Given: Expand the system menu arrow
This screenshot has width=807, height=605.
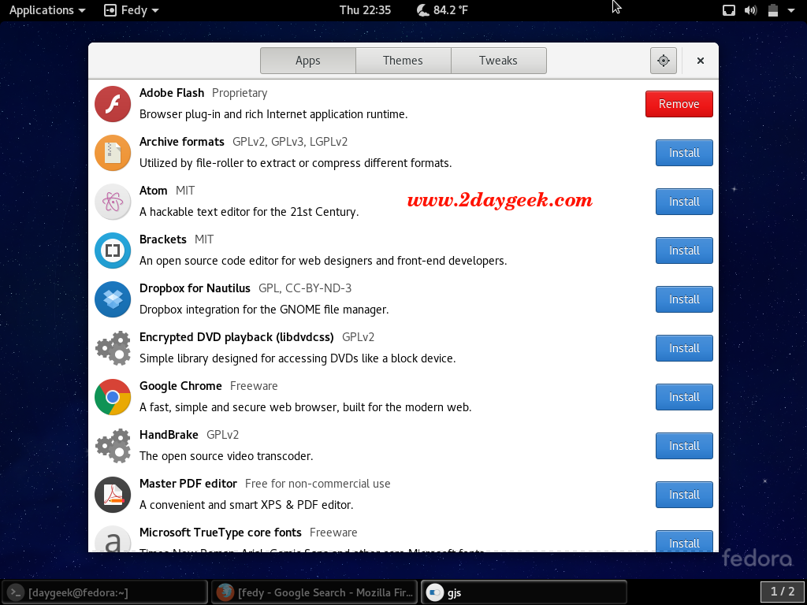Looking at the screenshot, I should [x=791, y=10].
